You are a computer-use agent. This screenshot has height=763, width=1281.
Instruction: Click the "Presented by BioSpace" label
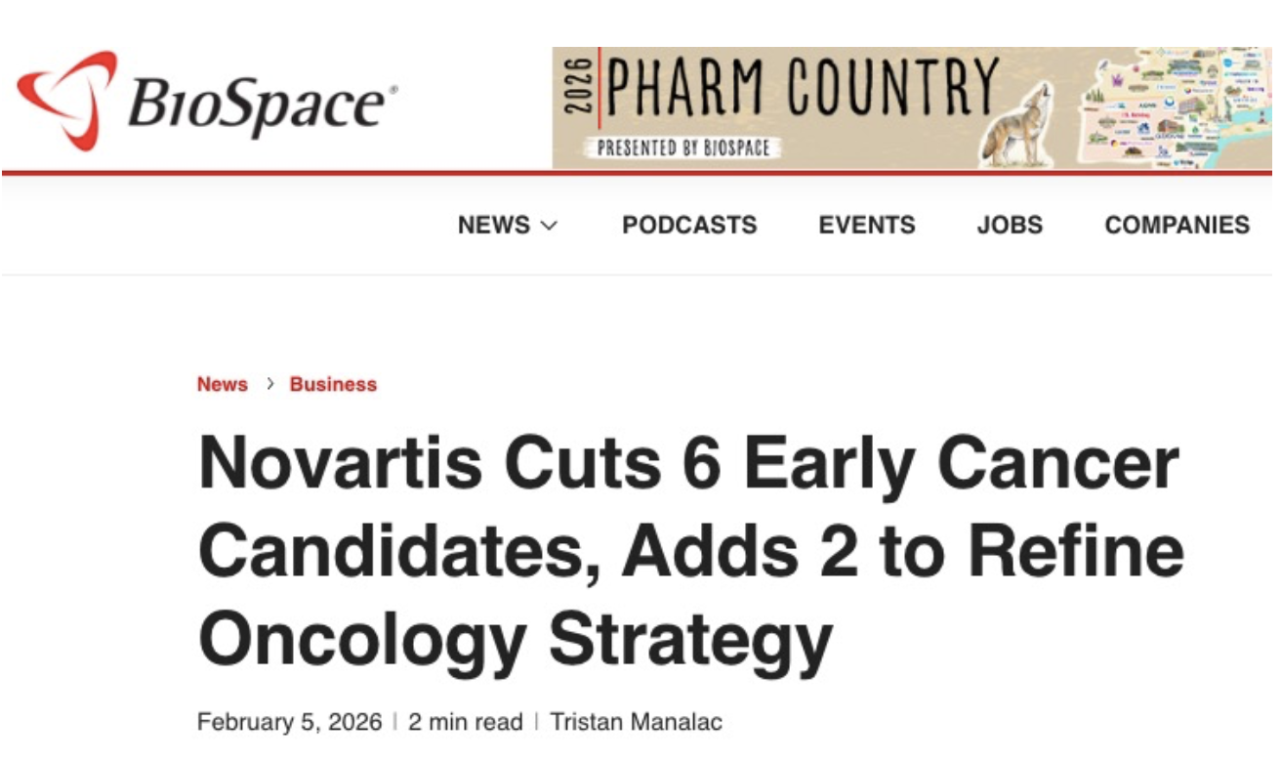pos(683,148)
